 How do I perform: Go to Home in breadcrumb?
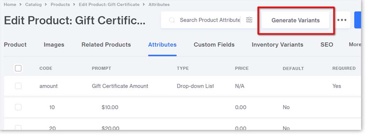coord(10,4)
